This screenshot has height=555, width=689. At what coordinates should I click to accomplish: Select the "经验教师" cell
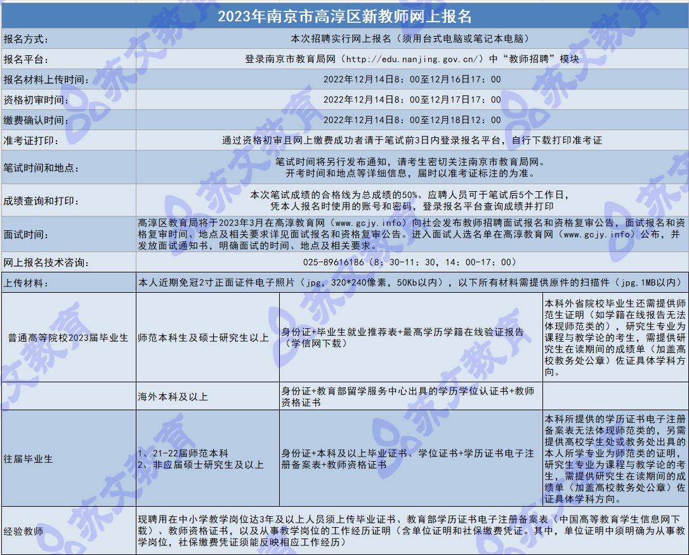pos(69,530)
